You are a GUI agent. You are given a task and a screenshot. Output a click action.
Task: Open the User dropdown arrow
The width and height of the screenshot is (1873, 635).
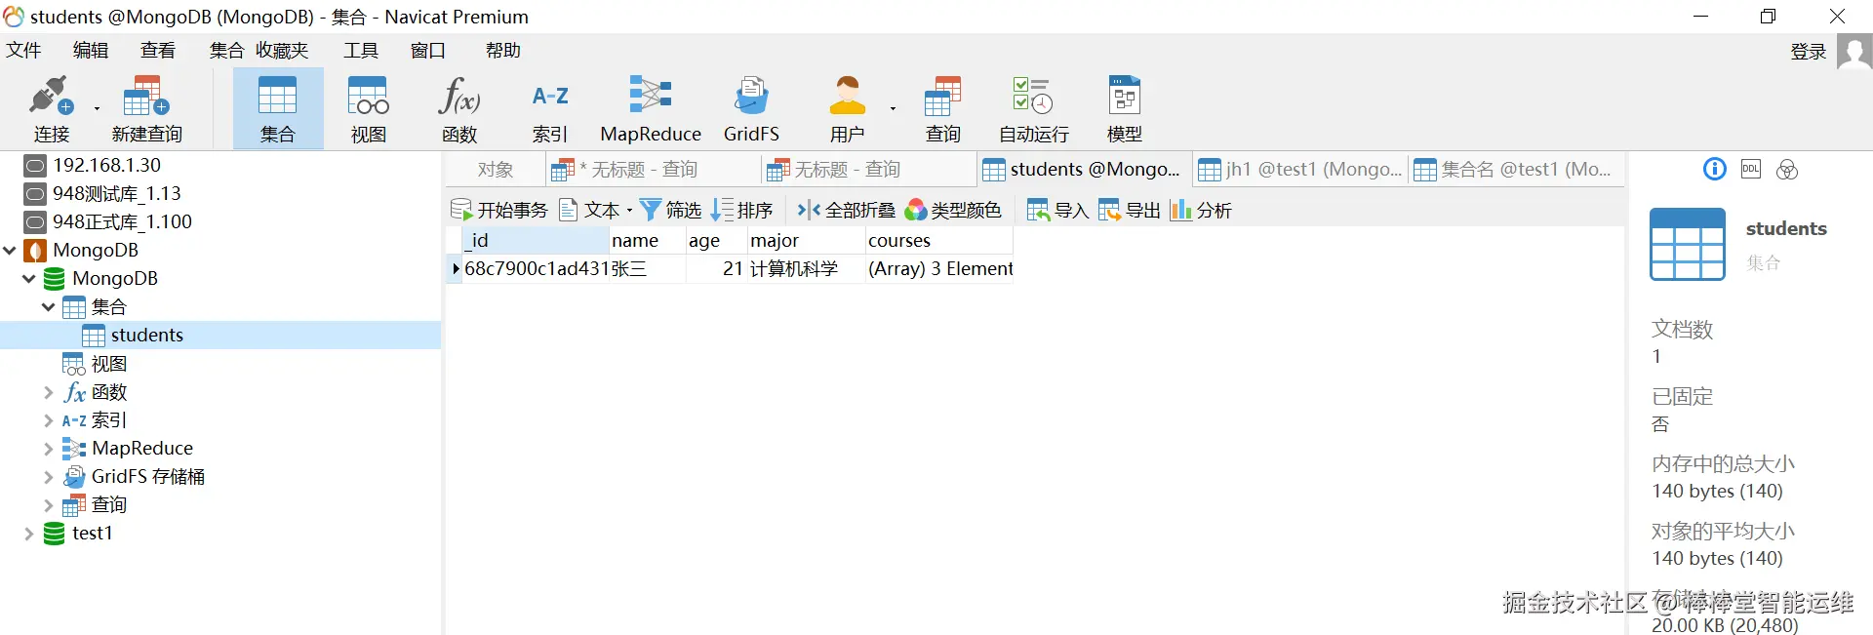pyautogui.click(x=893, y=109)
